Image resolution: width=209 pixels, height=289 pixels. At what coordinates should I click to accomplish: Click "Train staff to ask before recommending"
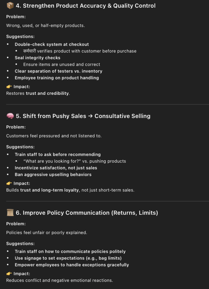(x=58, y=155)
